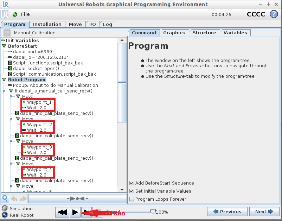Image resolution: width=282 pixels, height=221 pixels.
Task: Select Waypoint_2 in the program tree
Action: [37, 124]
